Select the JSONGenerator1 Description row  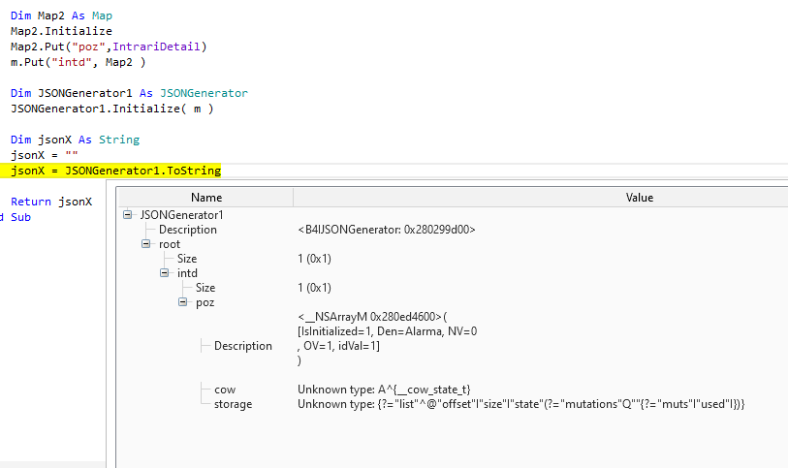(188, 230)
